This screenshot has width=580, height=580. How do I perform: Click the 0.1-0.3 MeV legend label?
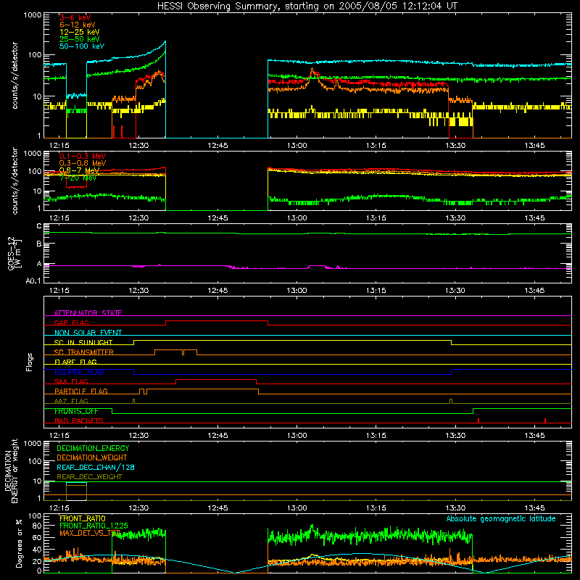coord(83,156)
